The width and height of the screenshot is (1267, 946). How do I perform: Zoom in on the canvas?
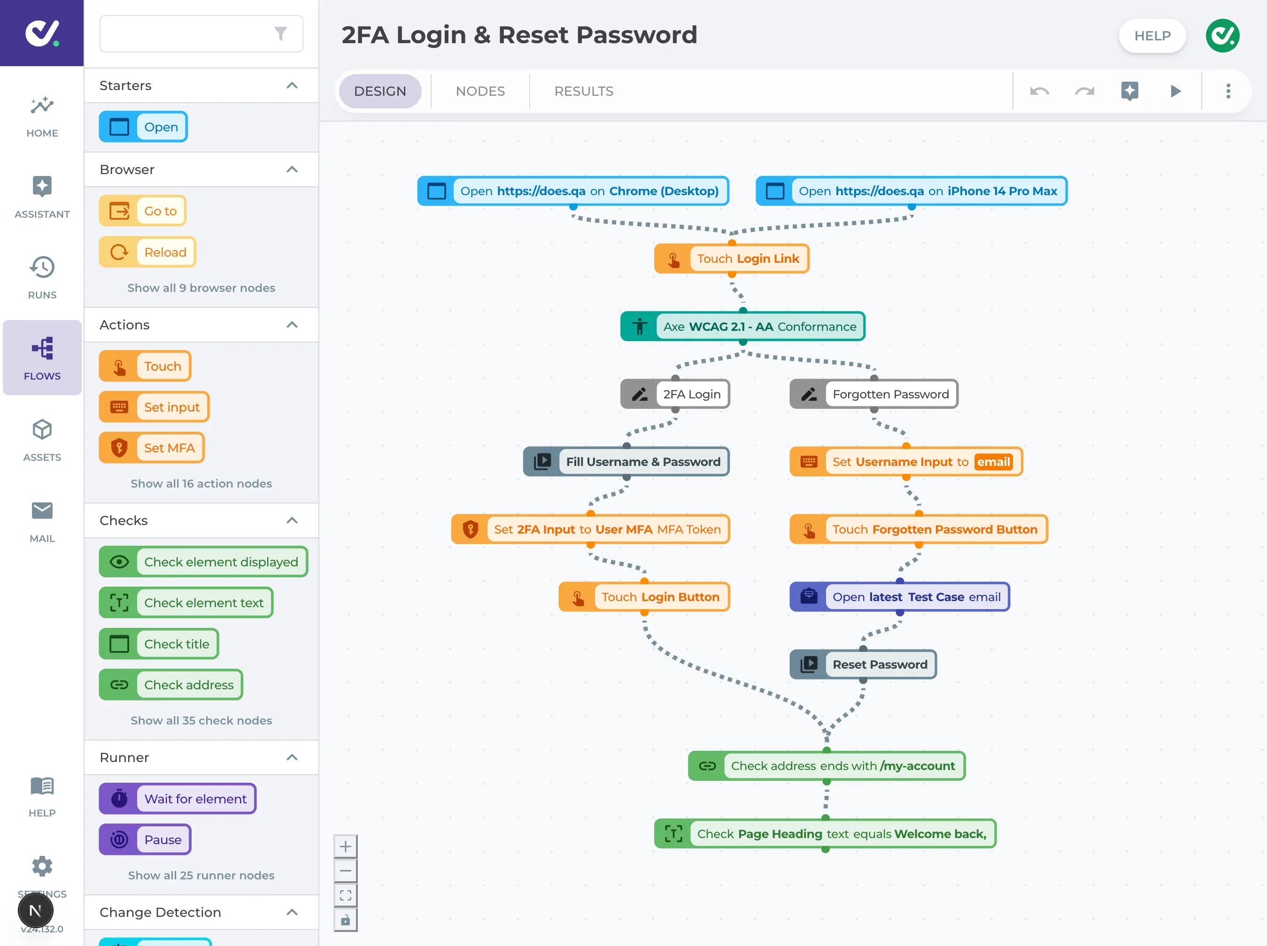[345, 846]
